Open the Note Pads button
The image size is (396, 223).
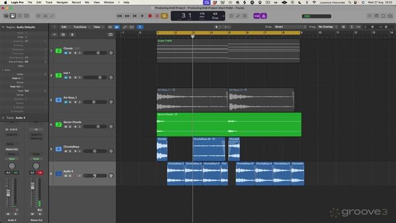377,16
